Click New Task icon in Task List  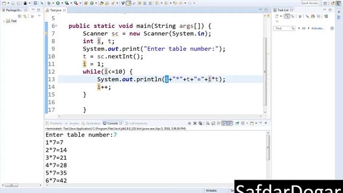[x=277, y=16]
